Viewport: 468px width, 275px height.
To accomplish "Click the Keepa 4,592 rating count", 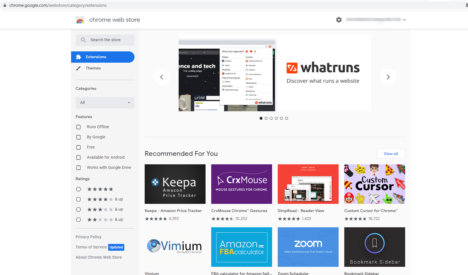I will (x=174, y=219).
